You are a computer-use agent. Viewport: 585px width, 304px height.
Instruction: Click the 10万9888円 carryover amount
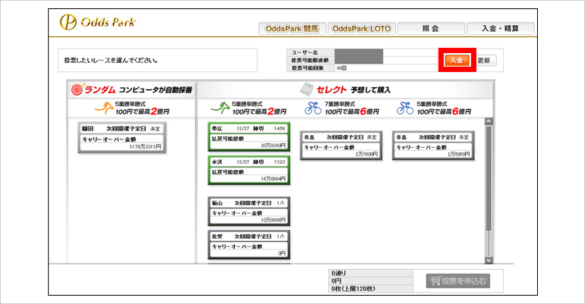tap(273, 220)
